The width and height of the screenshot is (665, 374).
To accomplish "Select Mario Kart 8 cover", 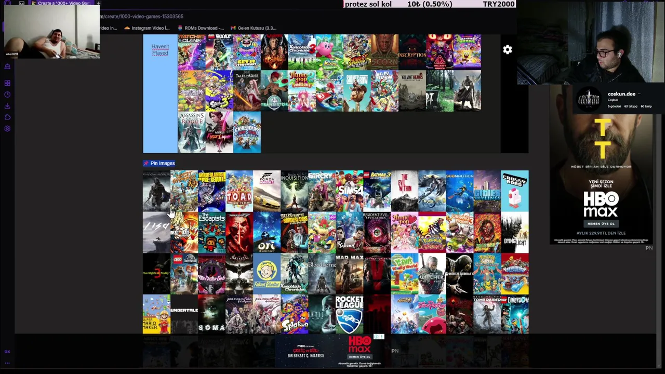I will pos(329,91).
